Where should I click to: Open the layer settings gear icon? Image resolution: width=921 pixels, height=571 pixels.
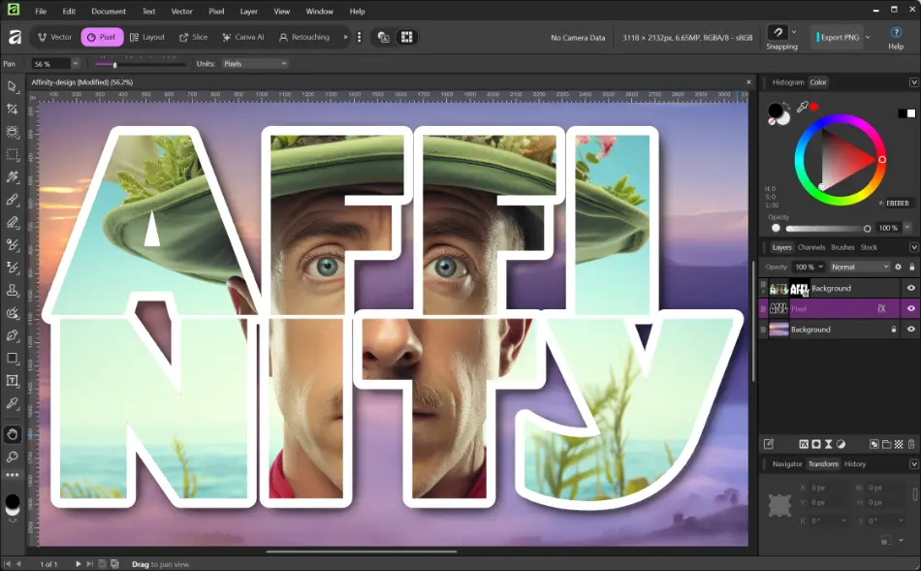point(898,267)
